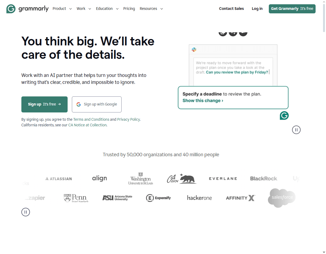
Task: Click Contact Sales in header
Action: tap(231, 9)
